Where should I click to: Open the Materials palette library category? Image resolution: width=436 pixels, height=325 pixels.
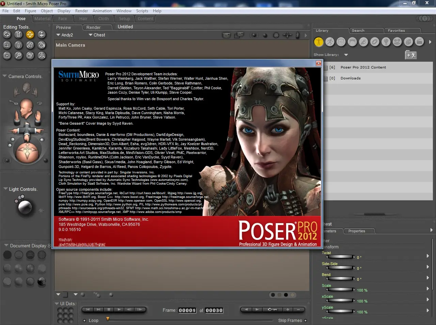click(x=408, y=42)
